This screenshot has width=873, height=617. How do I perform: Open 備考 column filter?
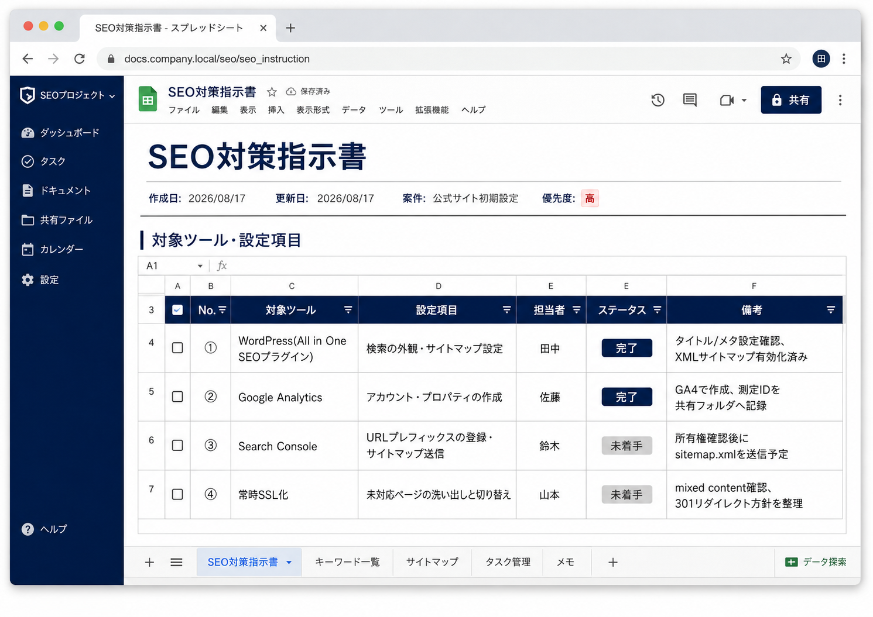tap(831, 310)
